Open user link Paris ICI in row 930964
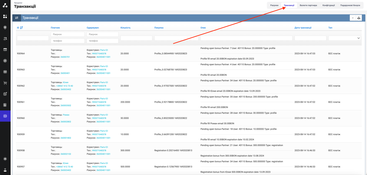Viewport: 367px width, 175px height. coord(104,50)
